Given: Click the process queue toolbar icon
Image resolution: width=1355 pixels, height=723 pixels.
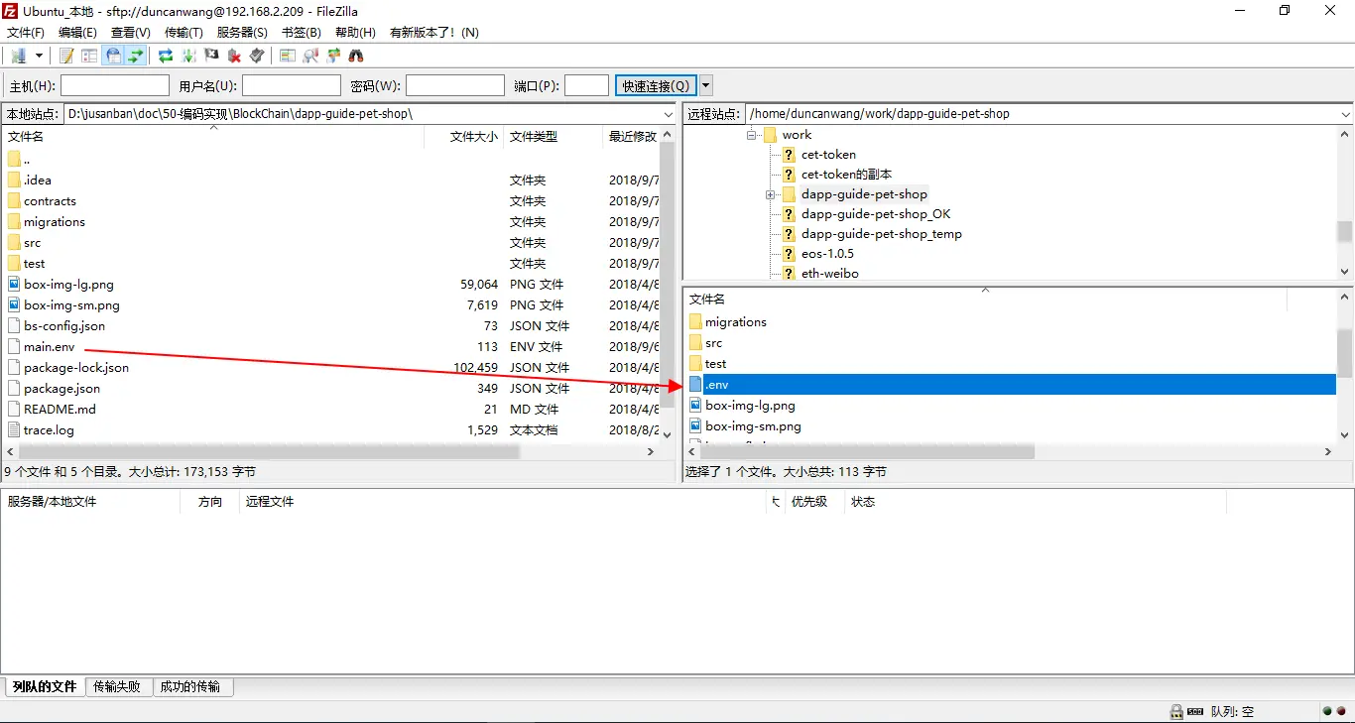Looking at the screenshot, I should tap(188, 56).
